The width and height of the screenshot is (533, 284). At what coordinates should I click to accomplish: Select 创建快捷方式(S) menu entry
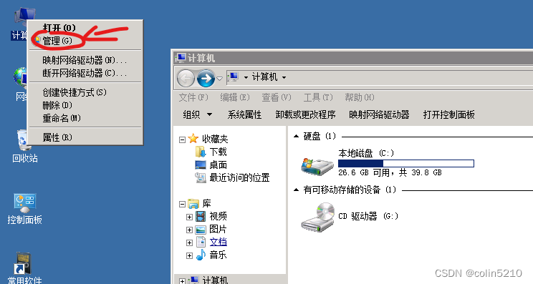point(85,92)
